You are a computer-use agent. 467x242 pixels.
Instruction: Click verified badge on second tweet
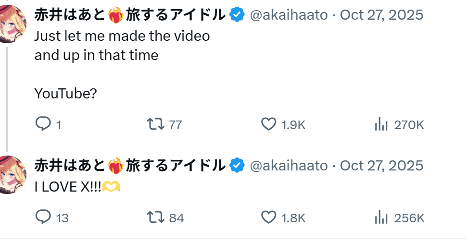(237, 165)
